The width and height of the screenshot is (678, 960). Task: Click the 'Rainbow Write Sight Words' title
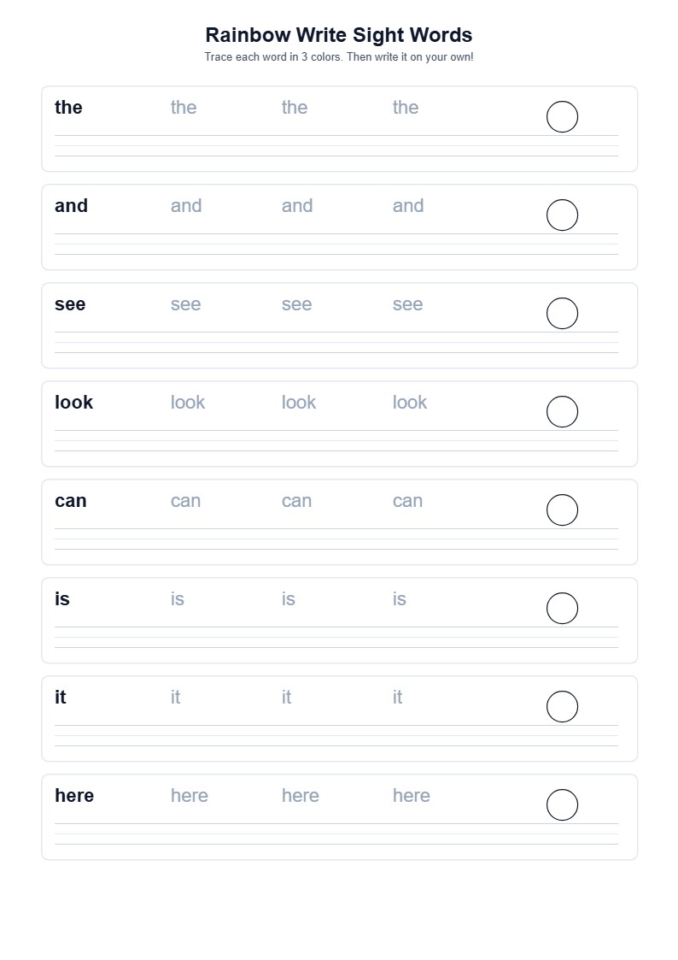pyautogui.click(x=339, y=35)
